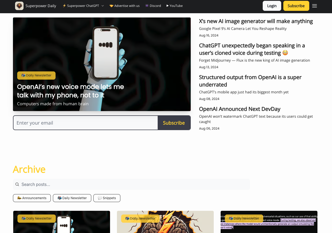Click the yellow Subscribe button in header
Viewport: 332px width, 233px height.
296,6
